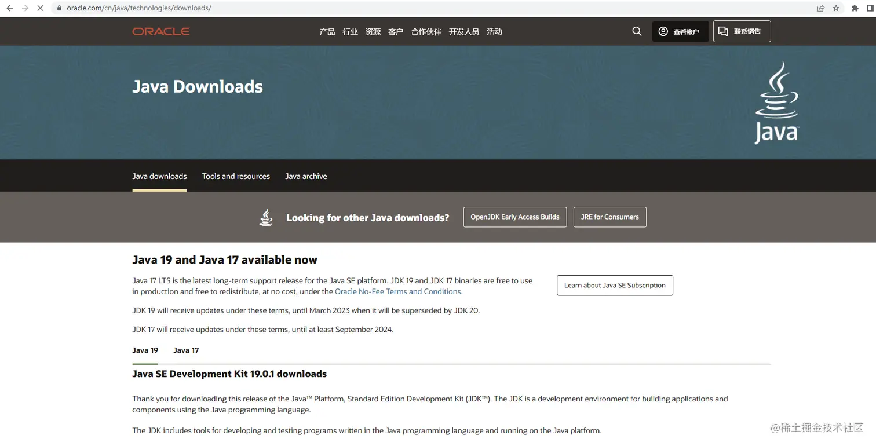The width and height of the screenshot is (876, 446).
Task: Open the 活动 menu
Action: pyautogui.click(x=494, y=31)
